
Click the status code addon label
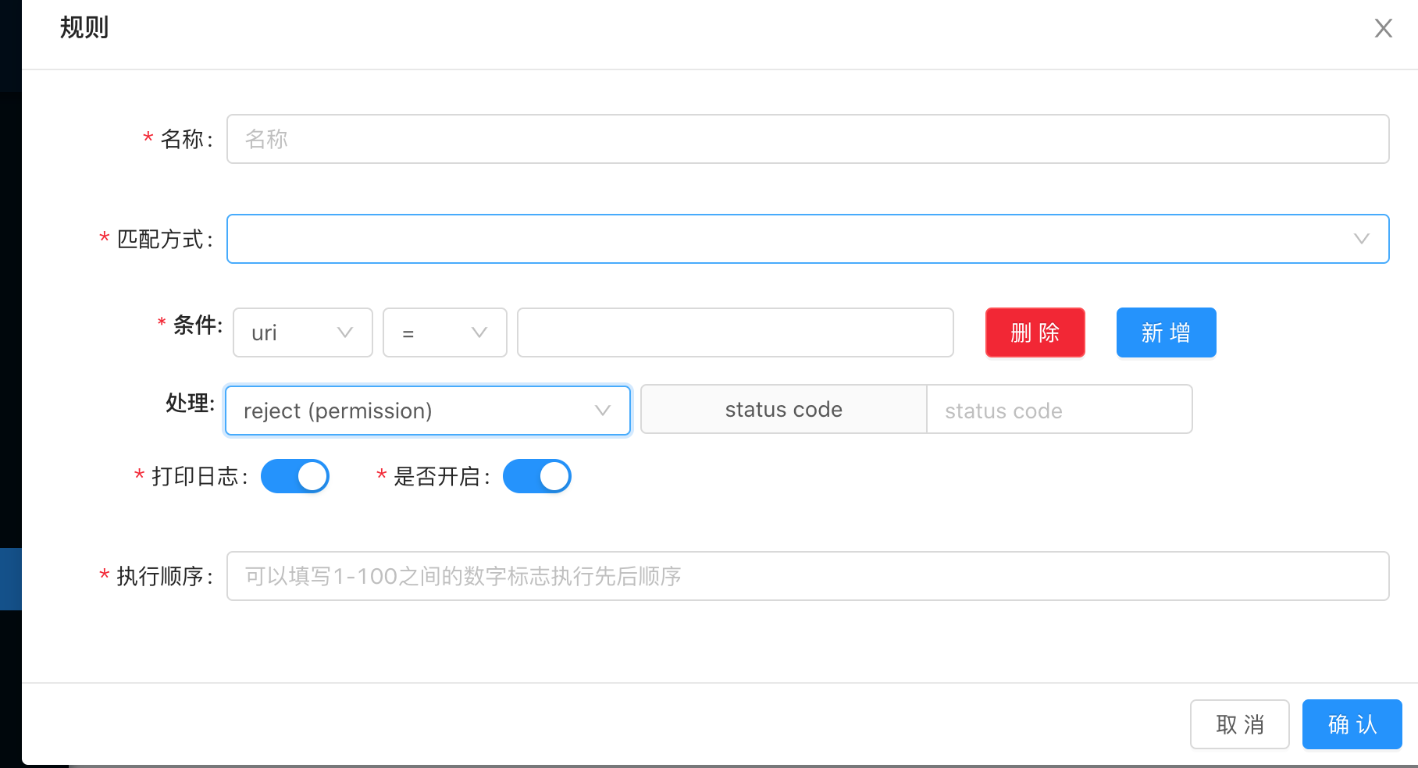(x=784, y=409)
